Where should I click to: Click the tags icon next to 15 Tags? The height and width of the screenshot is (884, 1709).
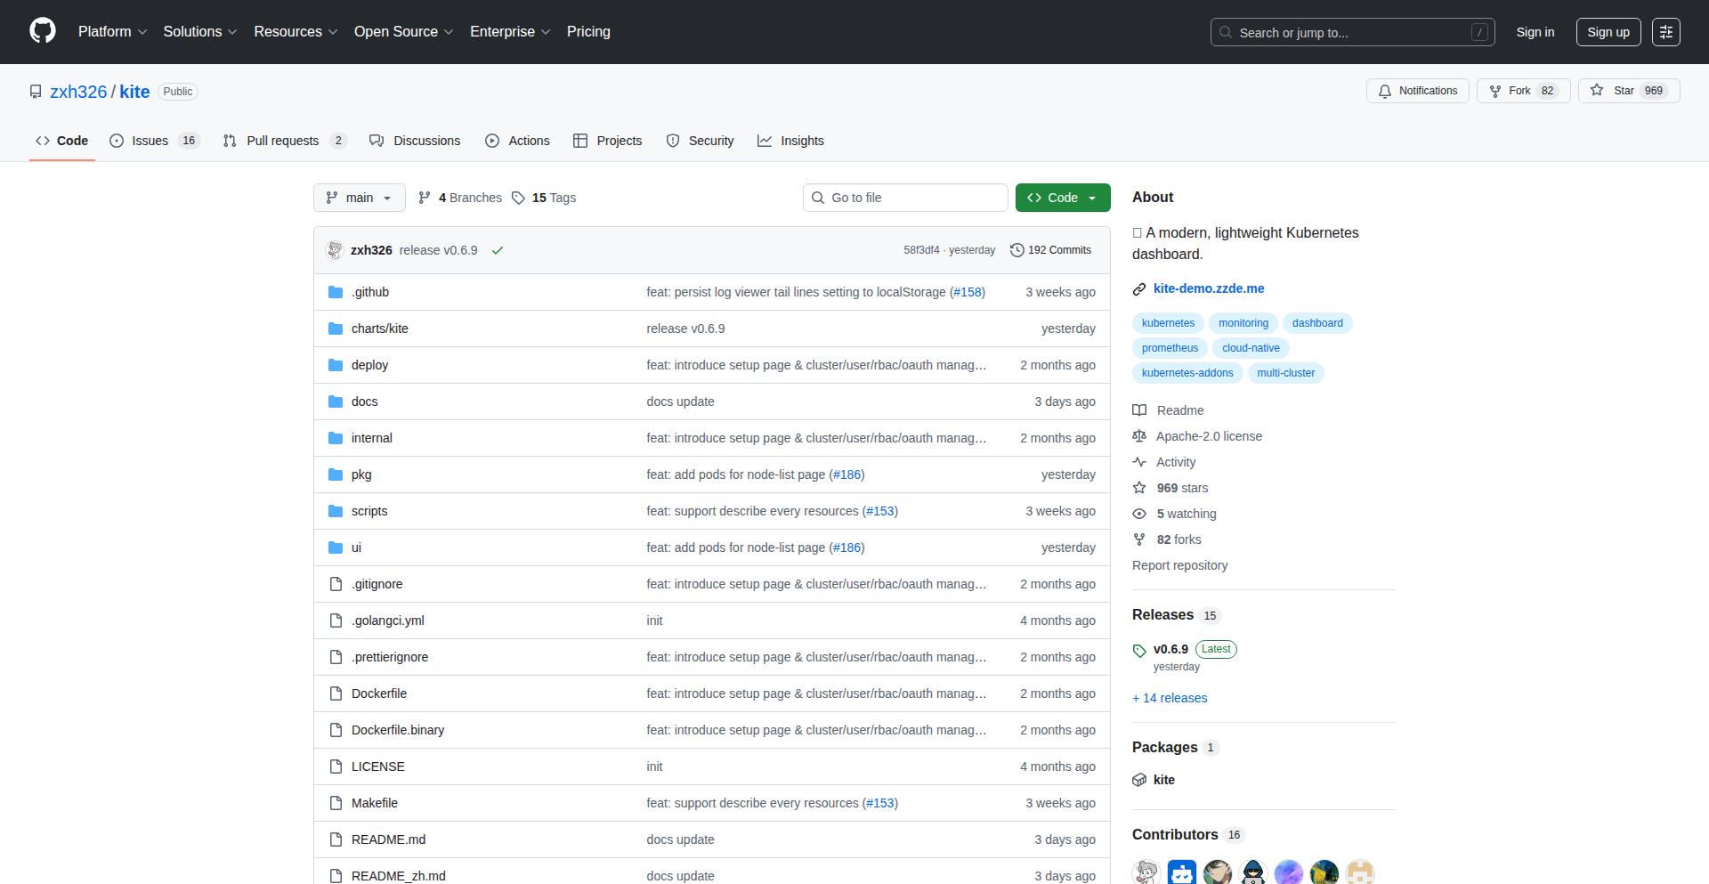pos(518,198)
